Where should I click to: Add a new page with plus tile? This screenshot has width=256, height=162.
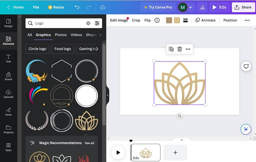[x=175, y=153]
